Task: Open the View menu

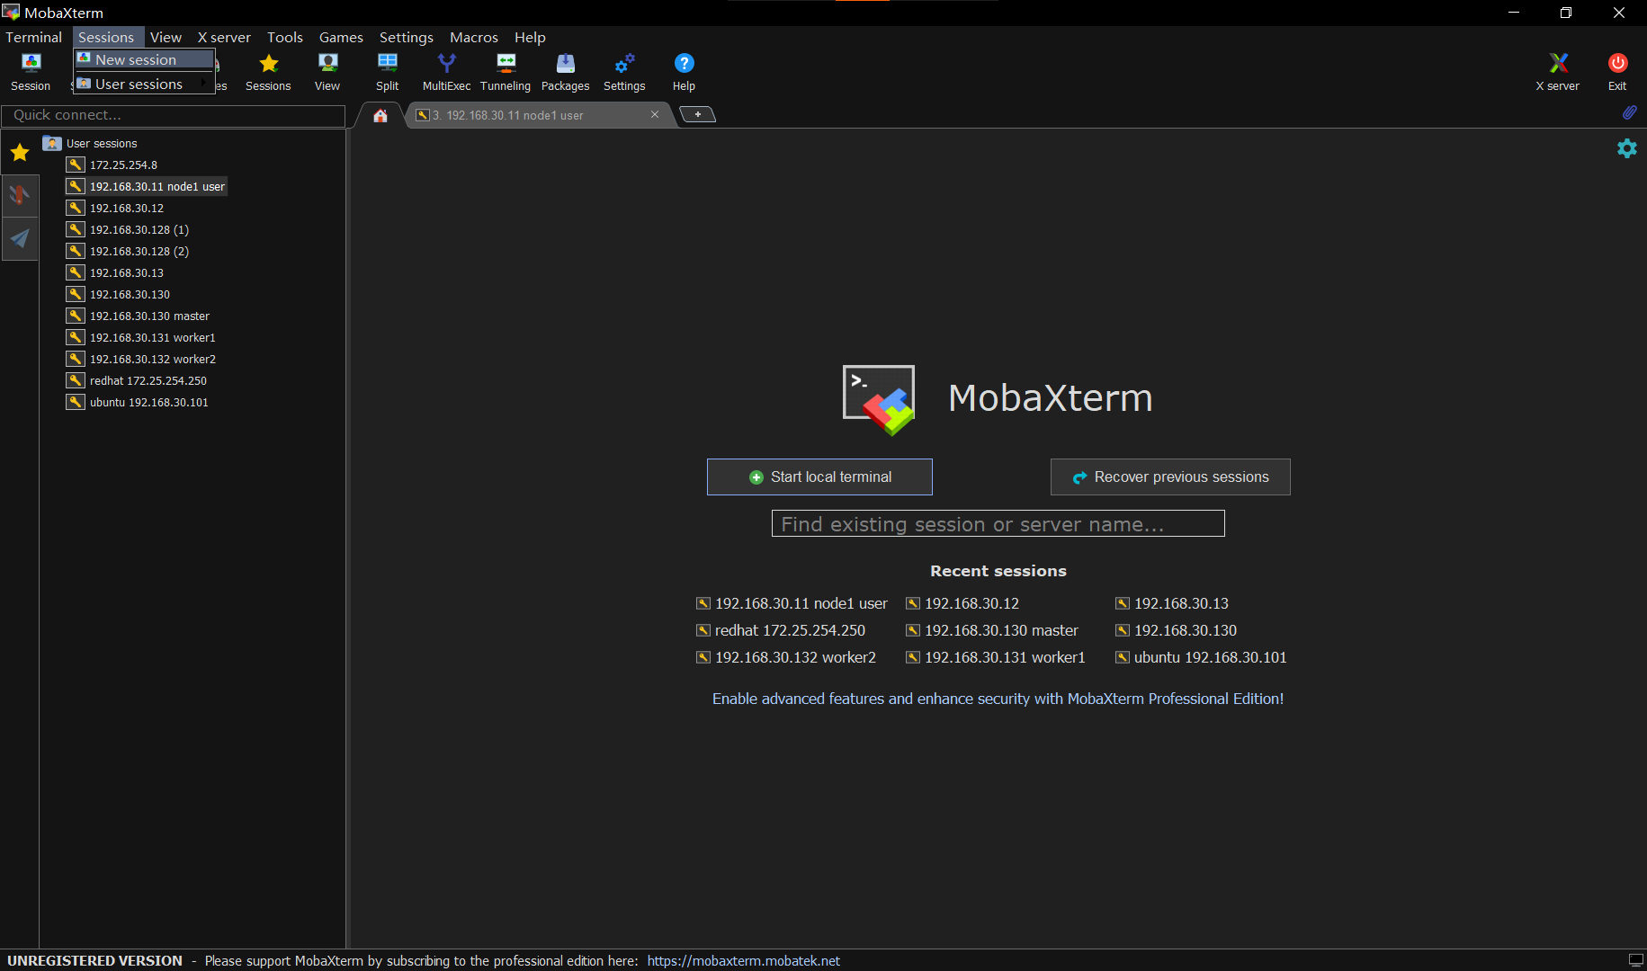Action: point(166,37)
